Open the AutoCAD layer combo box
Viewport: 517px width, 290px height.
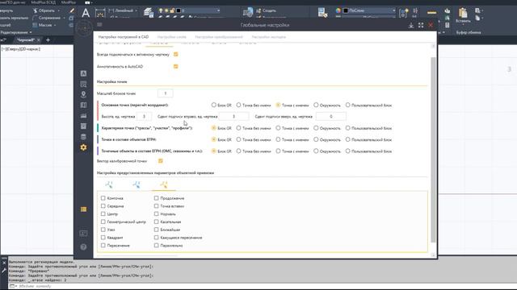point(189,10)
